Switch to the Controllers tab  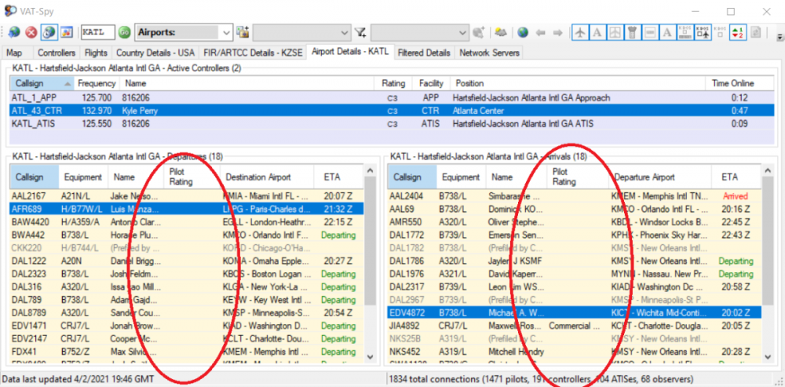click(57, 53)
